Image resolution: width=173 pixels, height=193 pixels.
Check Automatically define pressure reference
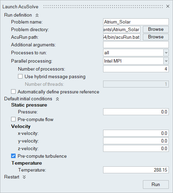click(x=13, y=92)
